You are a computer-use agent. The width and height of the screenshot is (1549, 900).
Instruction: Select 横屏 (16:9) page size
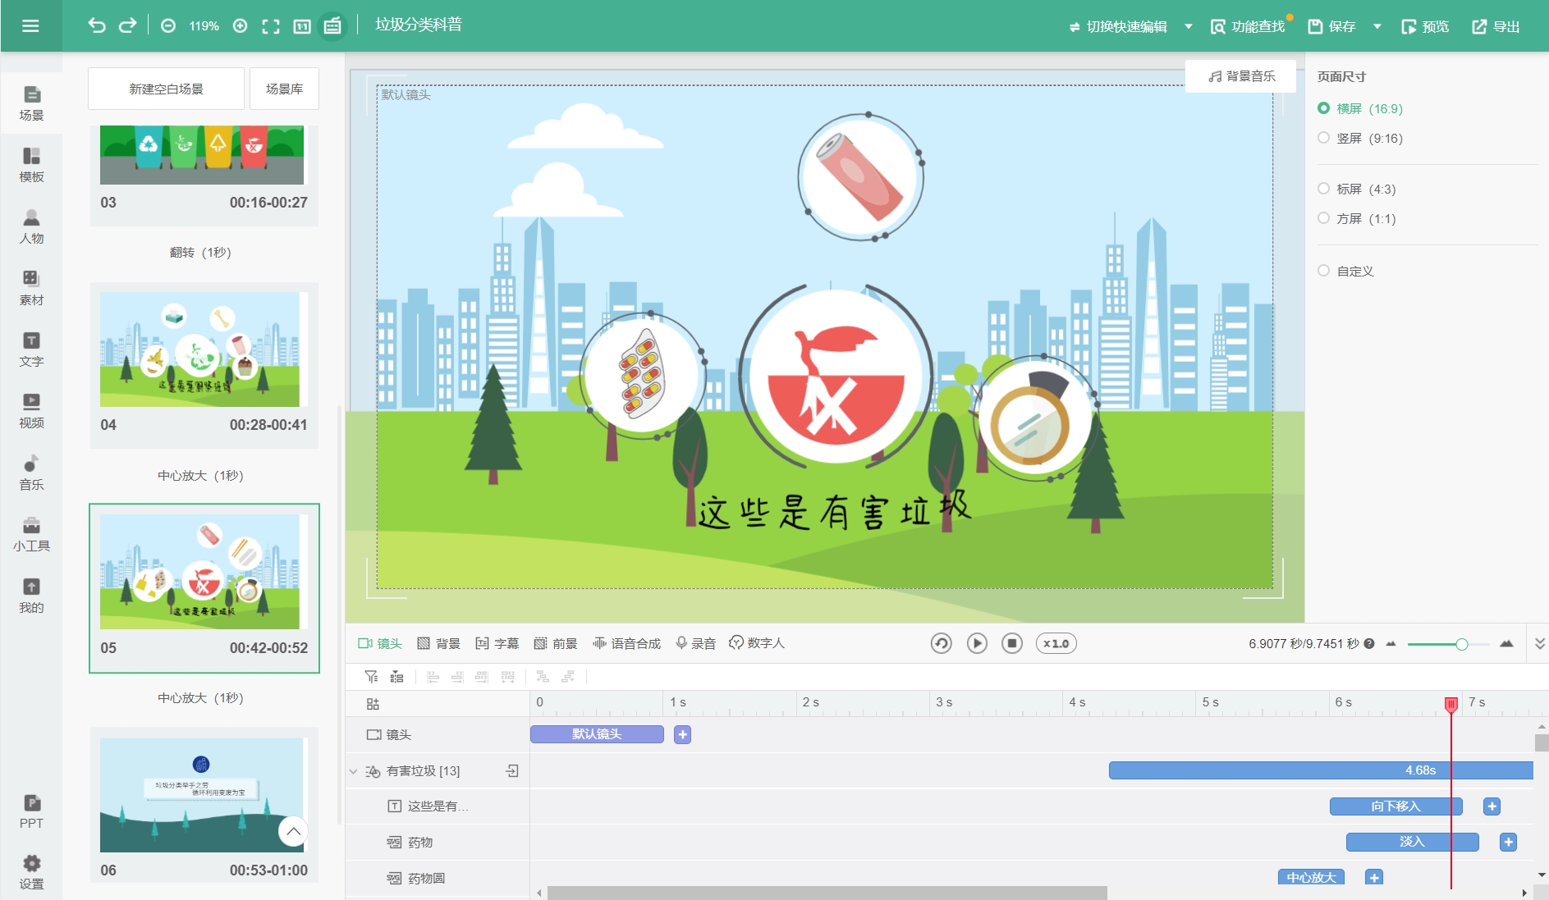point(1360,108)
